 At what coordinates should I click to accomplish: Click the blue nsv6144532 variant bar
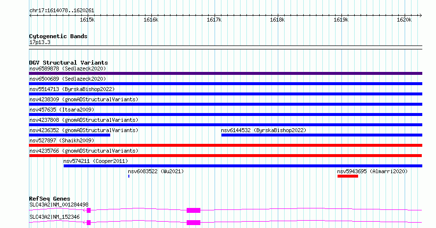point(322,135)
